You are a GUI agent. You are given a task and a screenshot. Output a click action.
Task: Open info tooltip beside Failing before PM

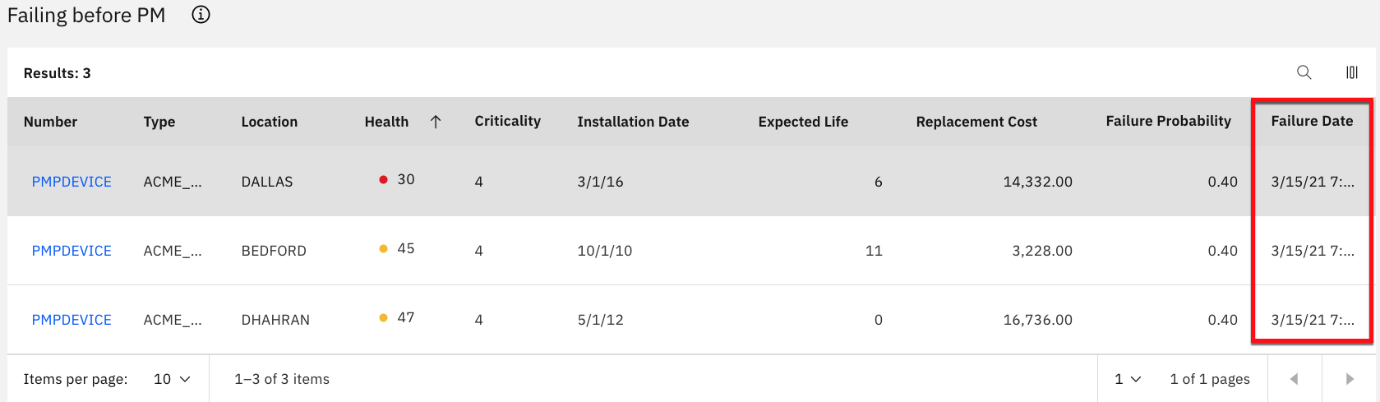(x=201, y=15)
